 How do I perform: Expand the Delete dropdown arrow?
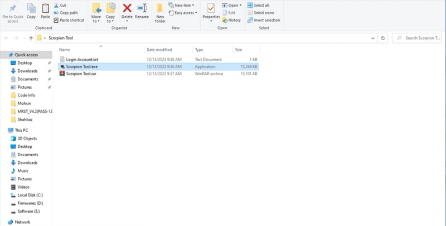[127, 21]
